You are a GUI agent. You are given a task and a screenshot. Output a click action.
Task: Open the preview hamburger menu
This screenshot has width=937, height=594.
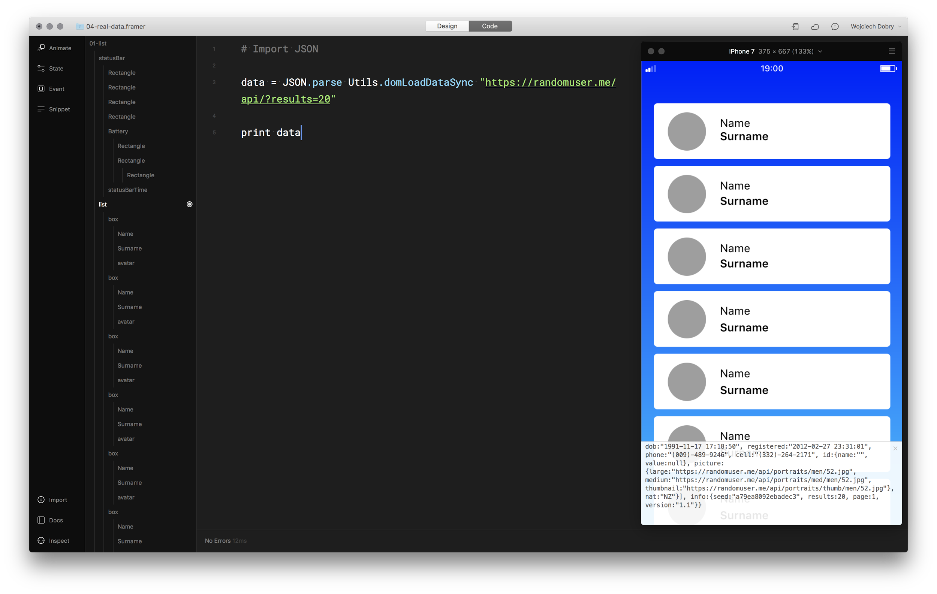[892, 51]
